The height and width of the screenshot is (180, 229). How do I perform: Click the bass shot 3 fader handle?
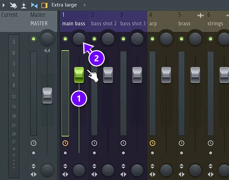point(137,75)
